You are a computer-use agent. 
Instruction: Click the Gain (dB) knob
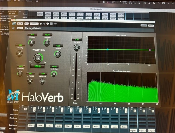(x=77, y=48)
